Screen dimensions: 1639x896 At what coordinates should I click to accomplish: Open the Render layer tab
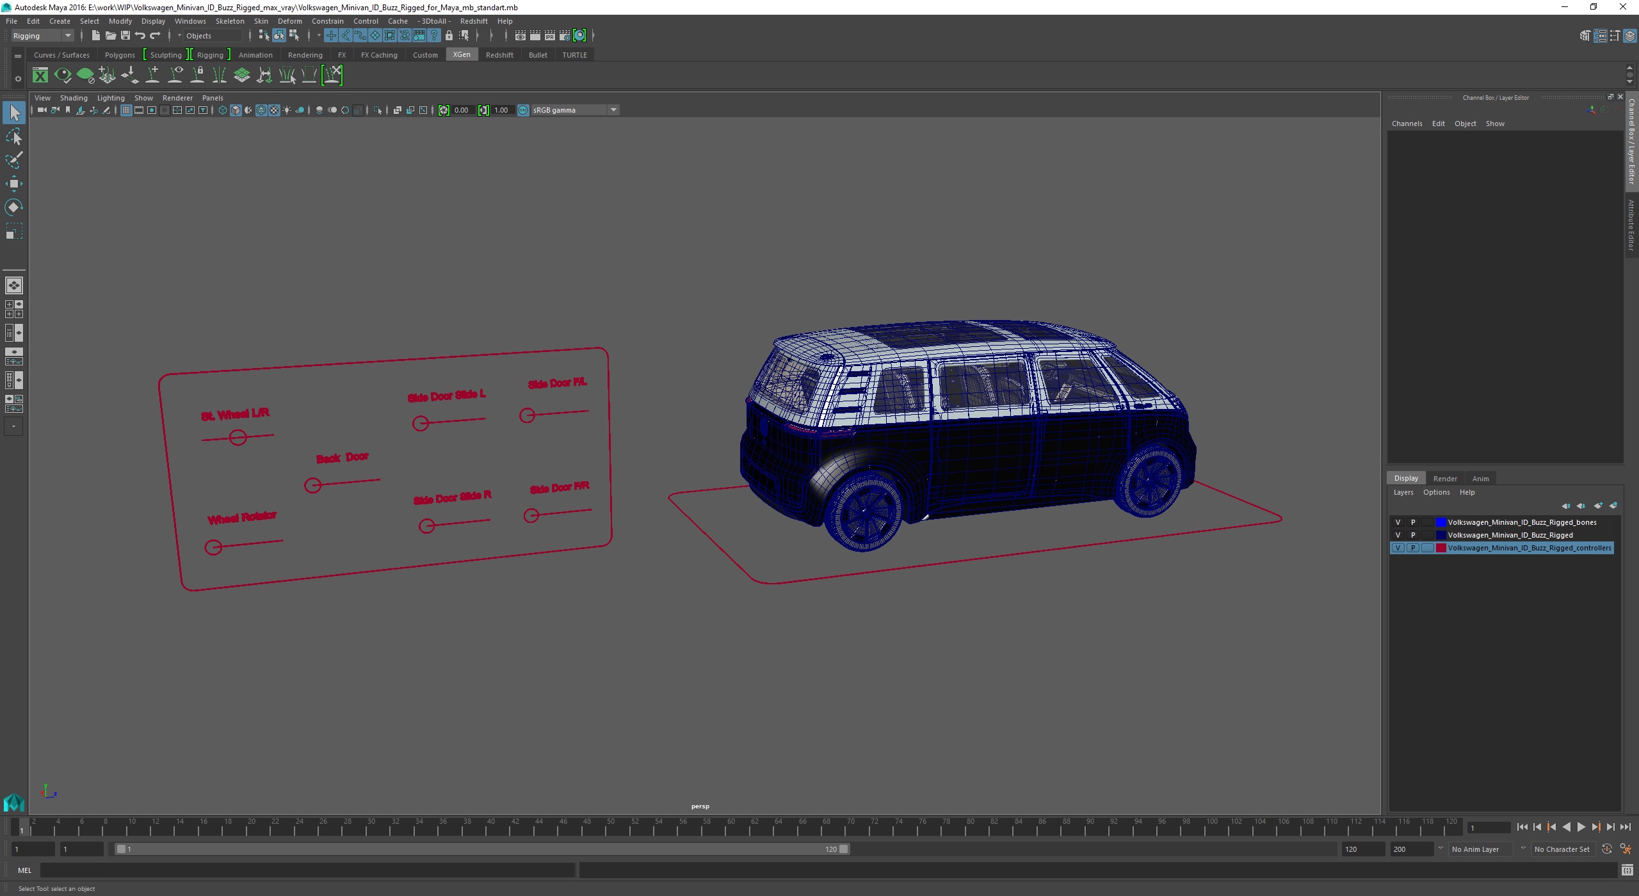pos(1444,479)
